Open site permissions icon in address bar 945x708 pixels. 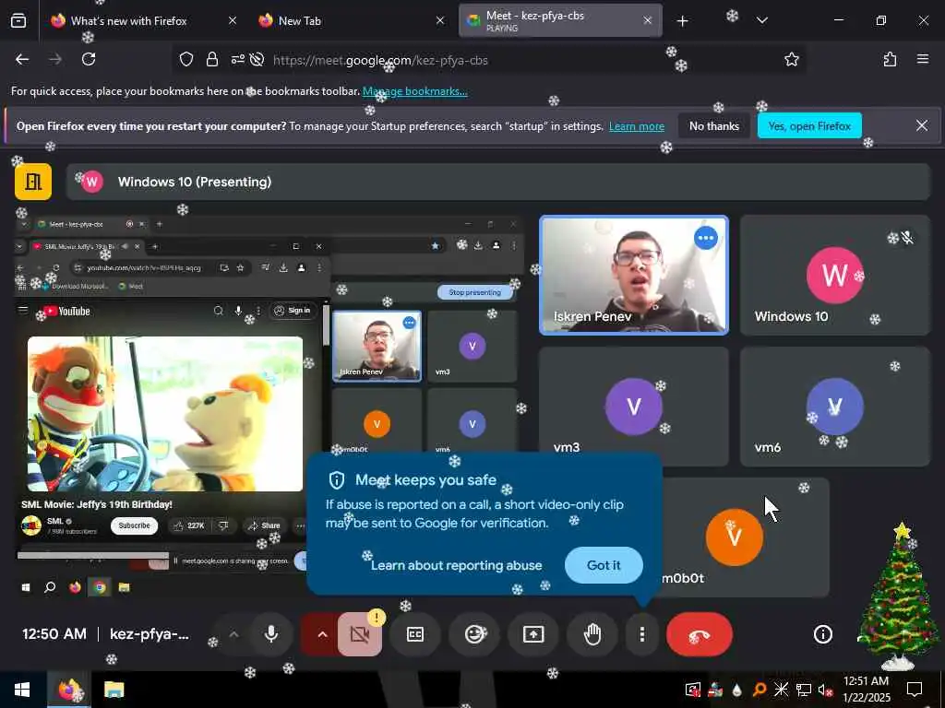tap(237, 60)
